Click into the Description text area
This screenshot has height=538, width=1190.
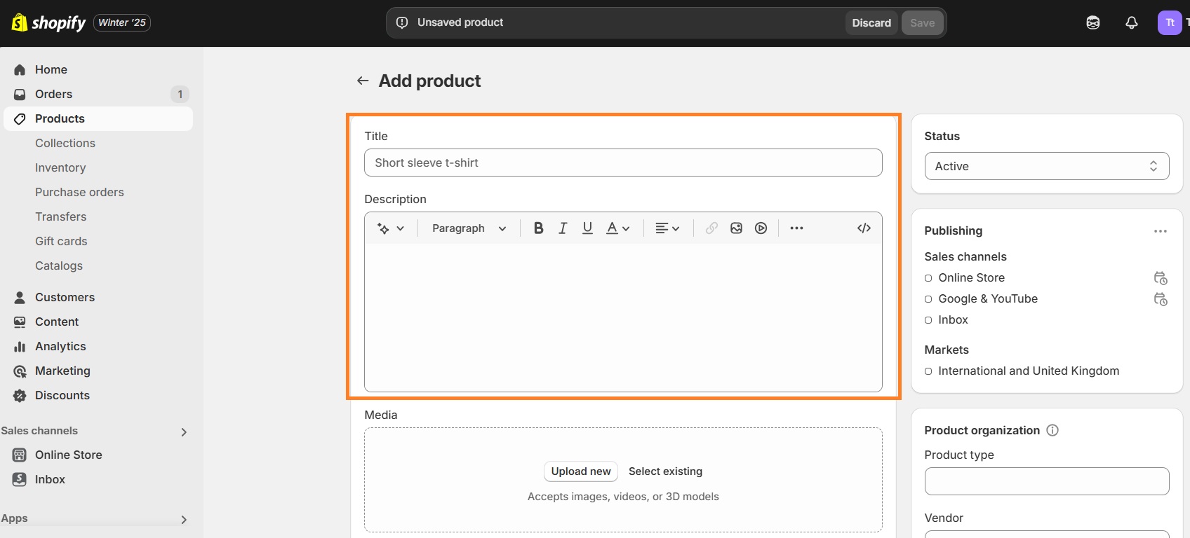[x=623, y=317]
